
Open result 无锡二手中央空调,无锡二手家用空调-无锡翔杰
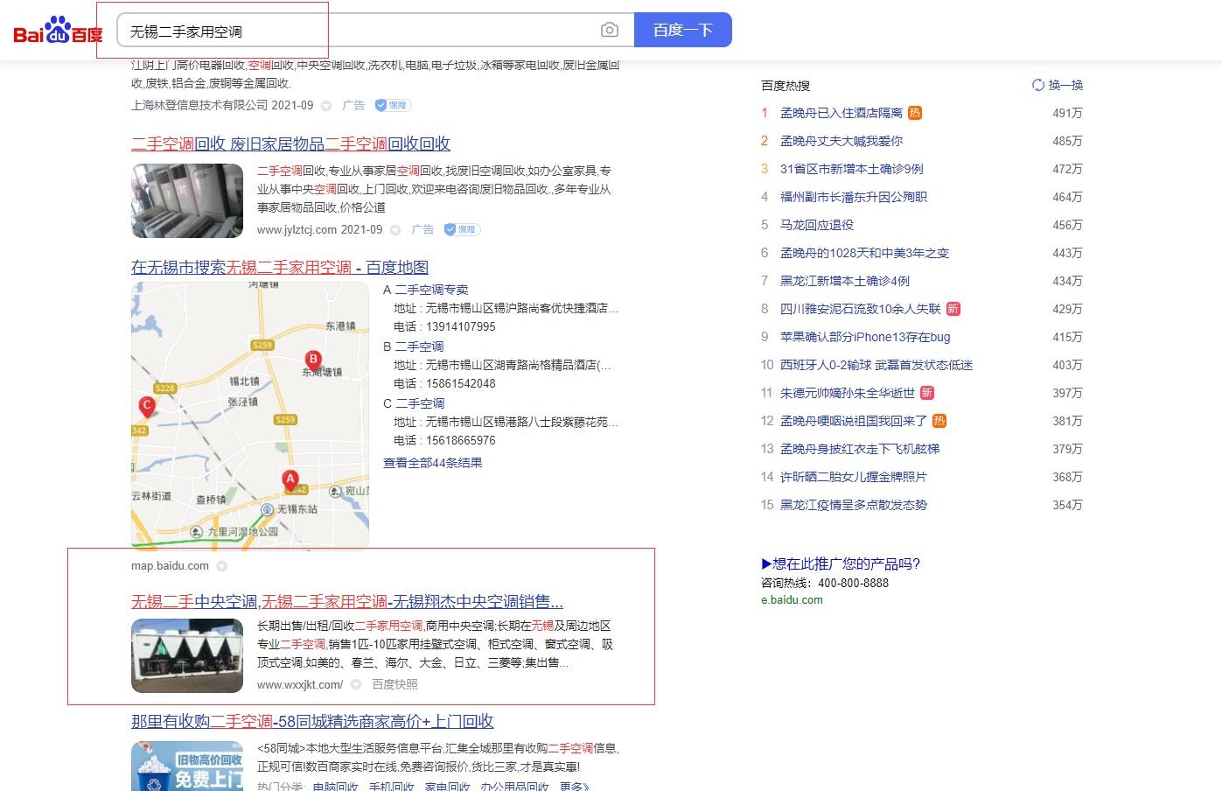click(x=347, y=602)
